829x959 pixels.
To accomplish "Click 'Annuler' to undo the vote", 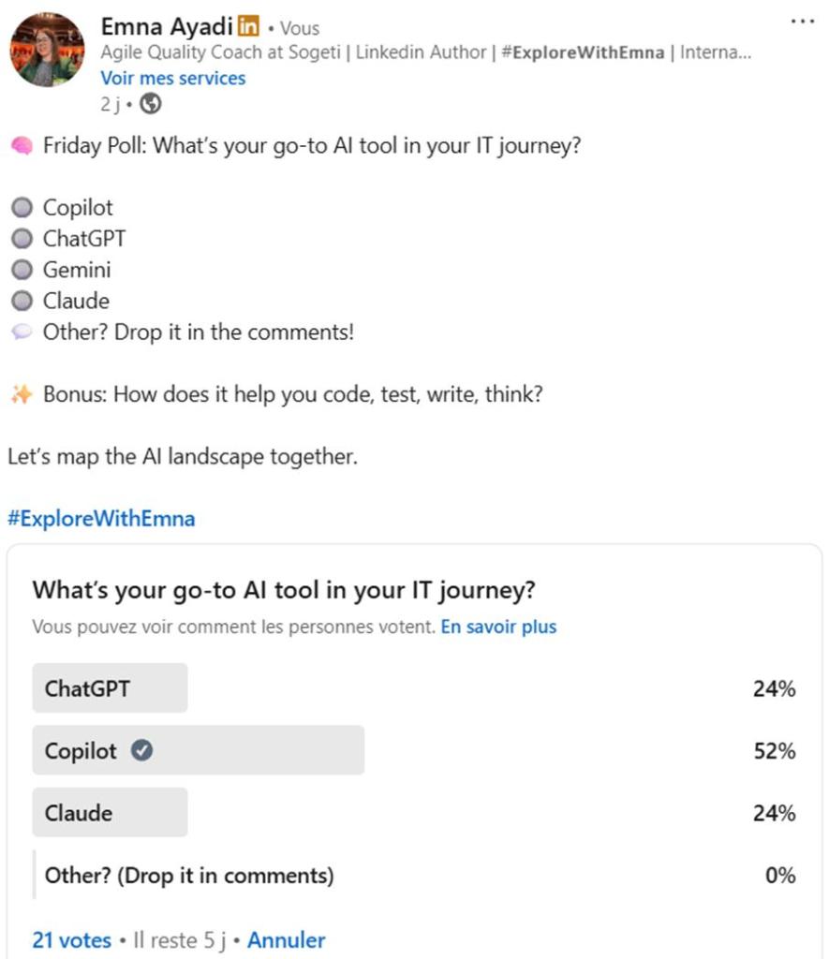I will (286, 939).
